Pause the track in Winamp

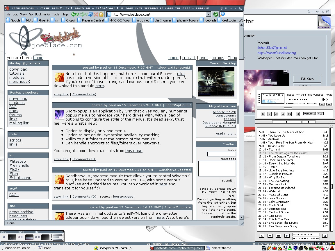click(276, 114)
